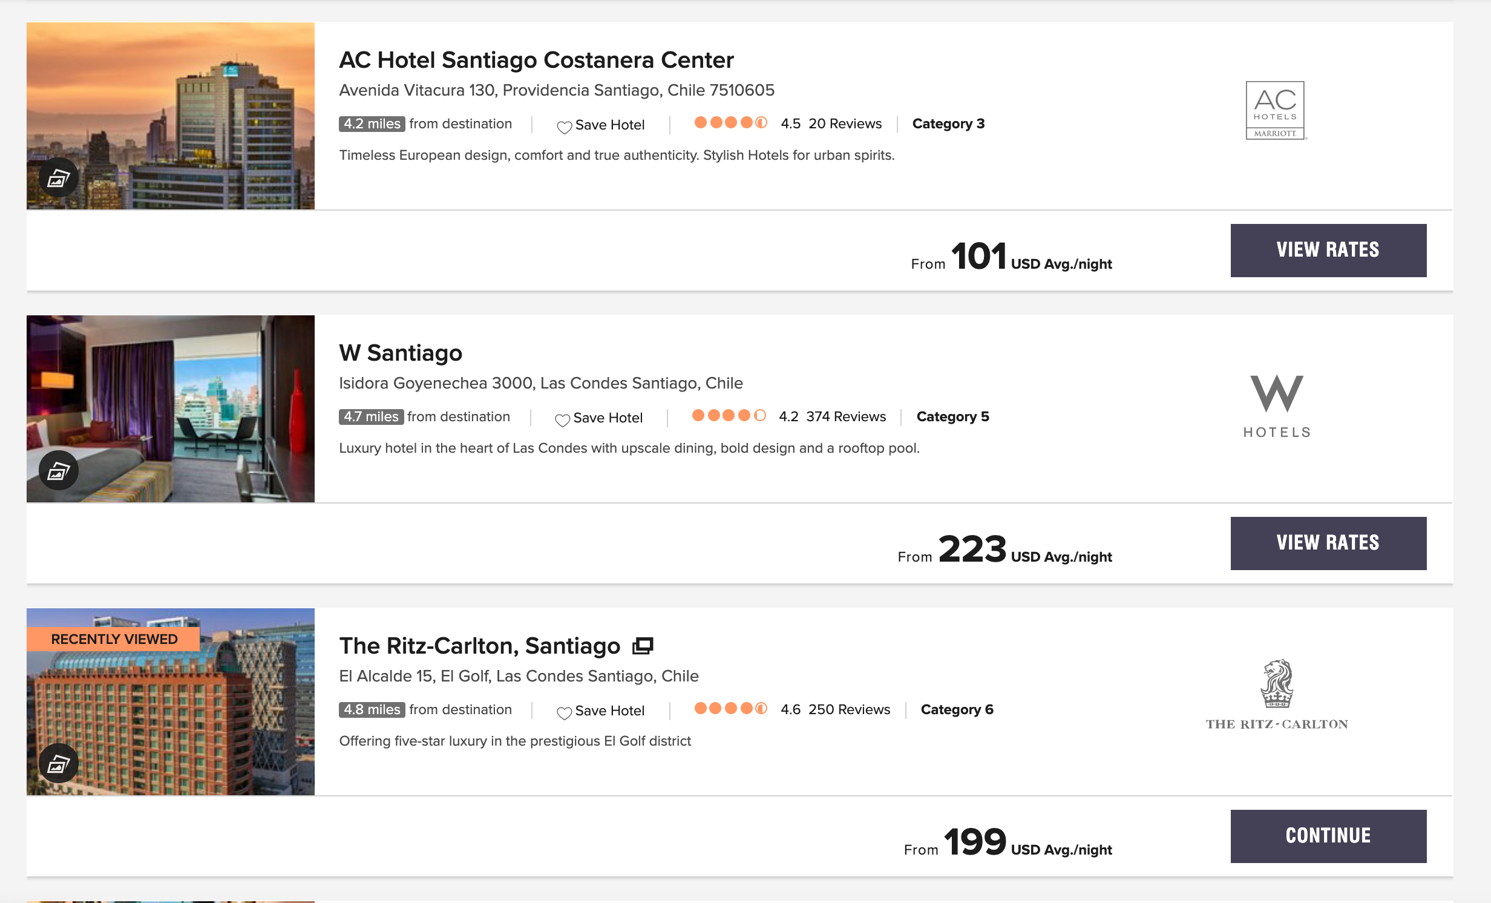The image size is (1491, 903).
Task: Open photo gallery icon on AC Hotel image
Action: (59, 178)
